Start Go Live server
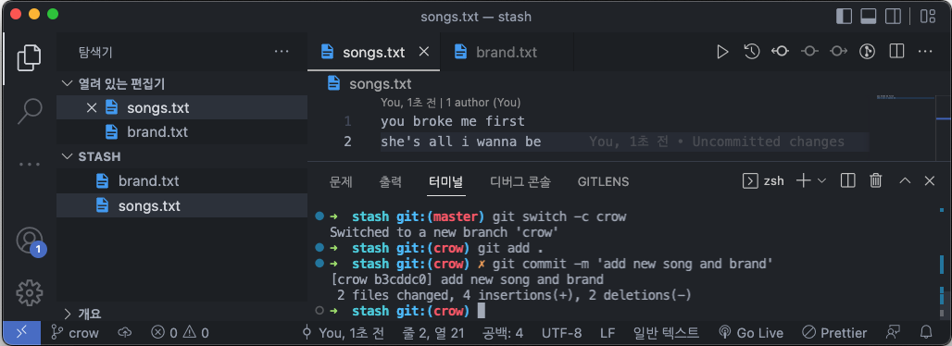 (x=751, y=333)
